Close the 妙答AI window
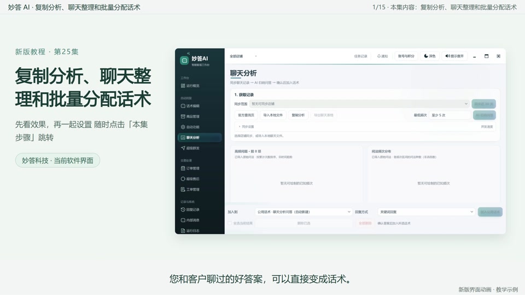This screenshot has width=525, height=295. click(x=498, y=56)
